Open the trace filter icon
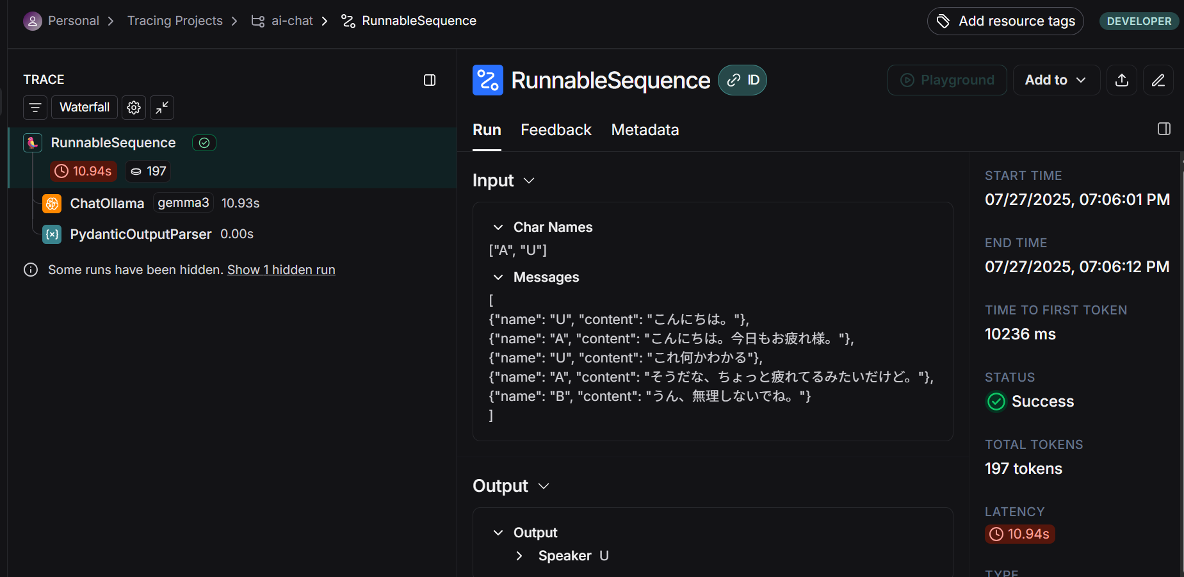This screenshot has width=1184, height=577. point(35,108)
